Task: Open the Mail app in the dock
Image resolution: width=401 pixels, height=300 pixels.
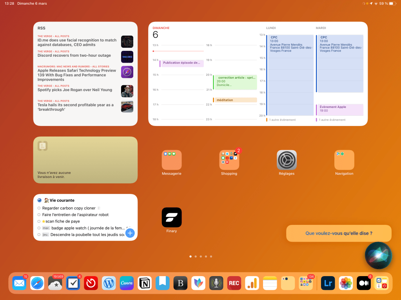Action: (19, 283)
